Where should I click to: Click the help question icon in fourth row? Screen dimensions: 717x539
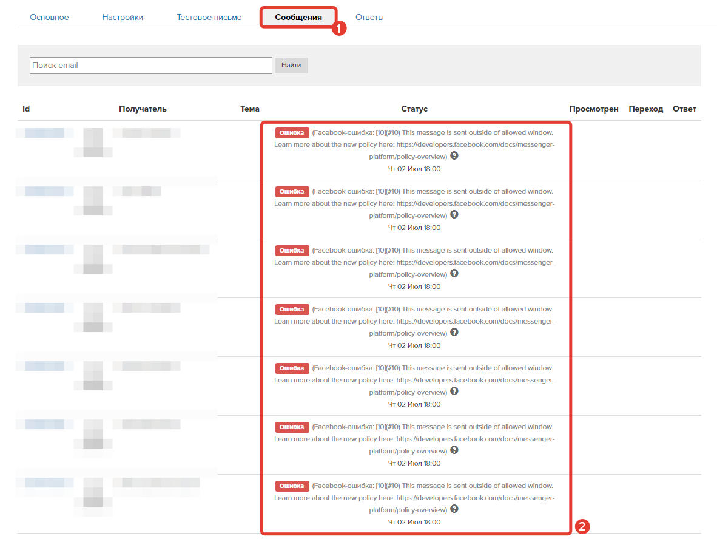[454, 332]
